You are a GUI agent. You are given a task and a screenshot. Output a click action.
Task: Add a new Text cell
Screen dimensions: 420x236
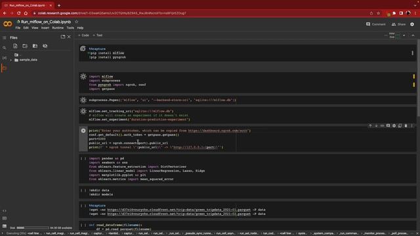[x=98, y=35]
